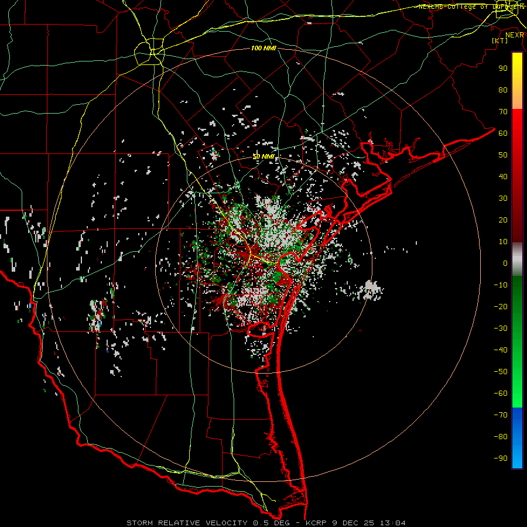Click the -40 scale label

[x=501, y=350]
